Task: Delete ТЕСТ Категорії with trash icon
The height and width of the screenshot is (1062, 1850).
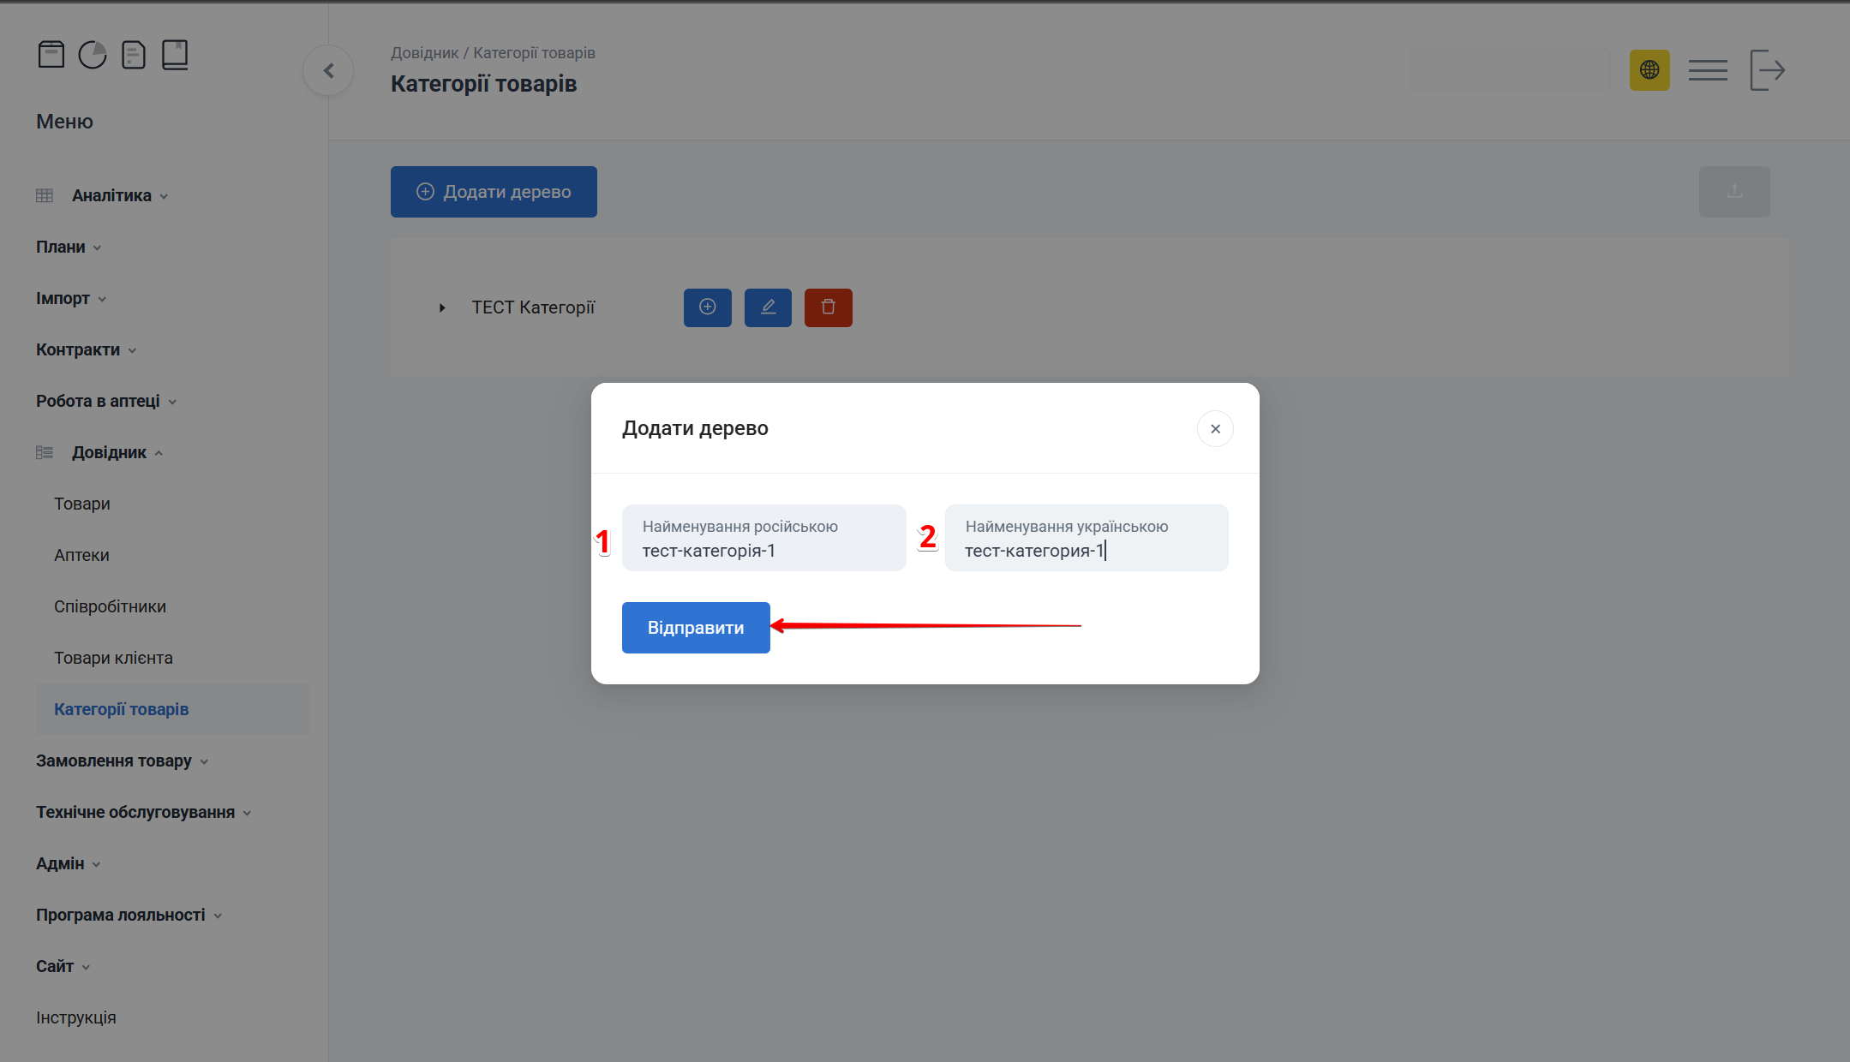Action: pos(828,307)
